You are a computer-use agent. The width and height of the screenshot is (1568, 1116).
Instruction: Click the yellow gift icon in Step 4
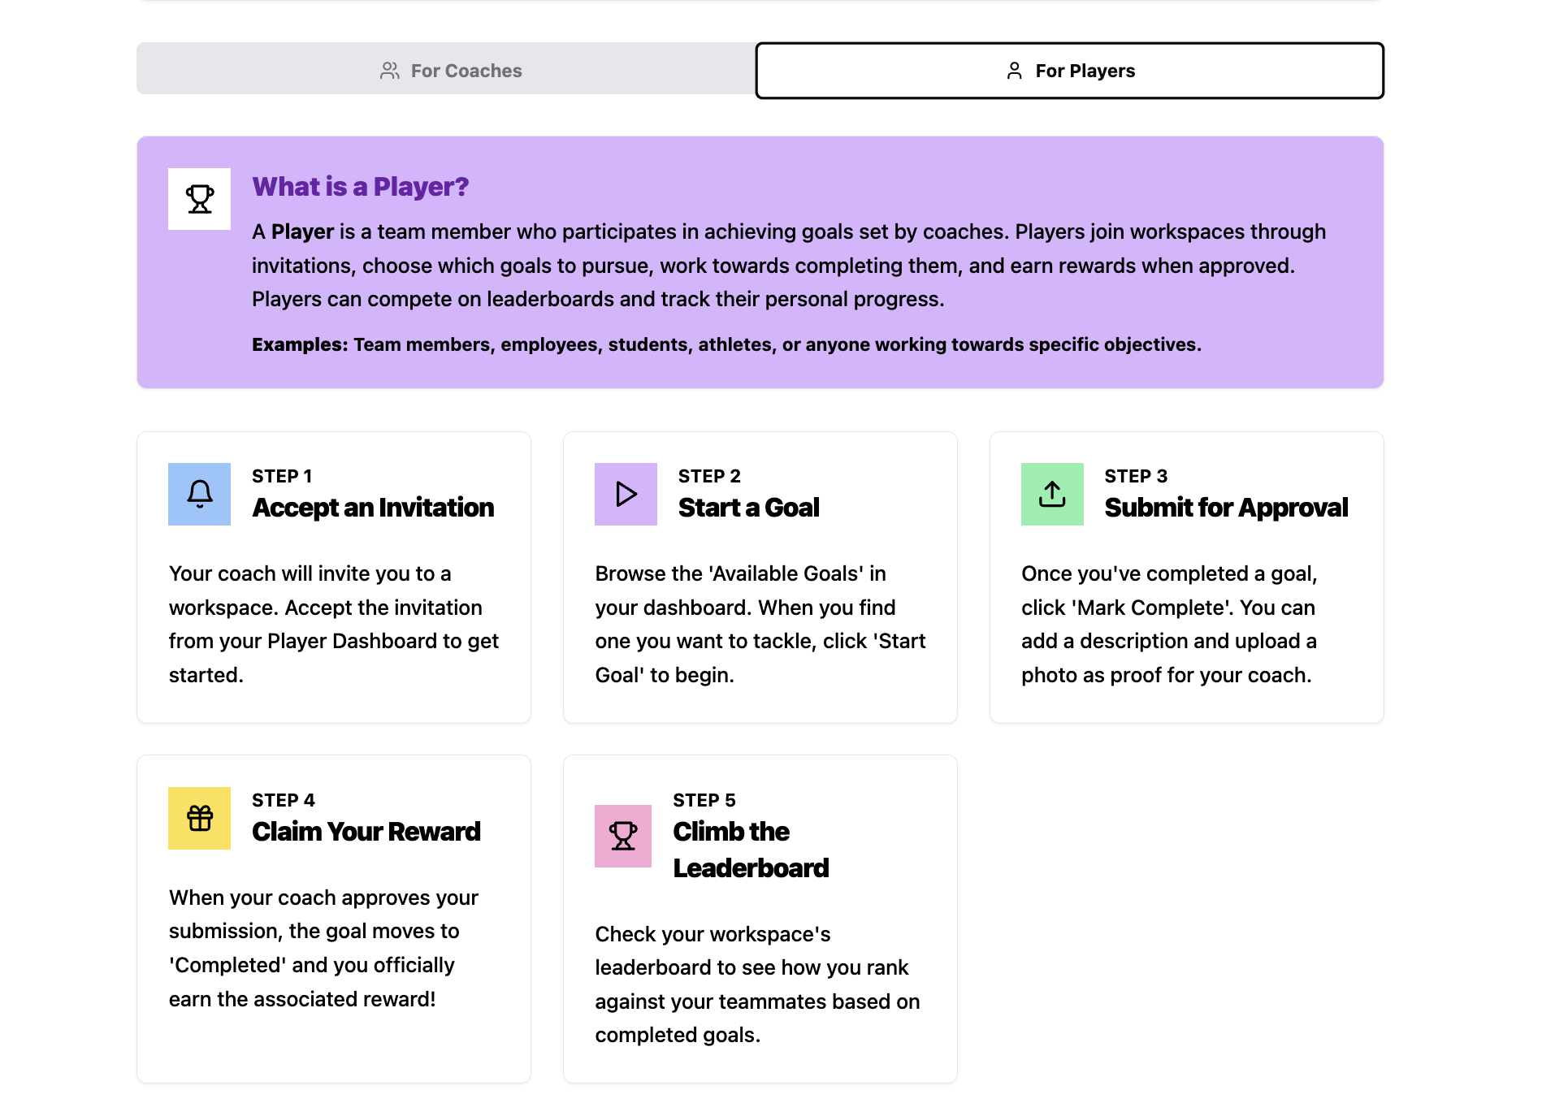pyautogui.click(x=199, y=818)
